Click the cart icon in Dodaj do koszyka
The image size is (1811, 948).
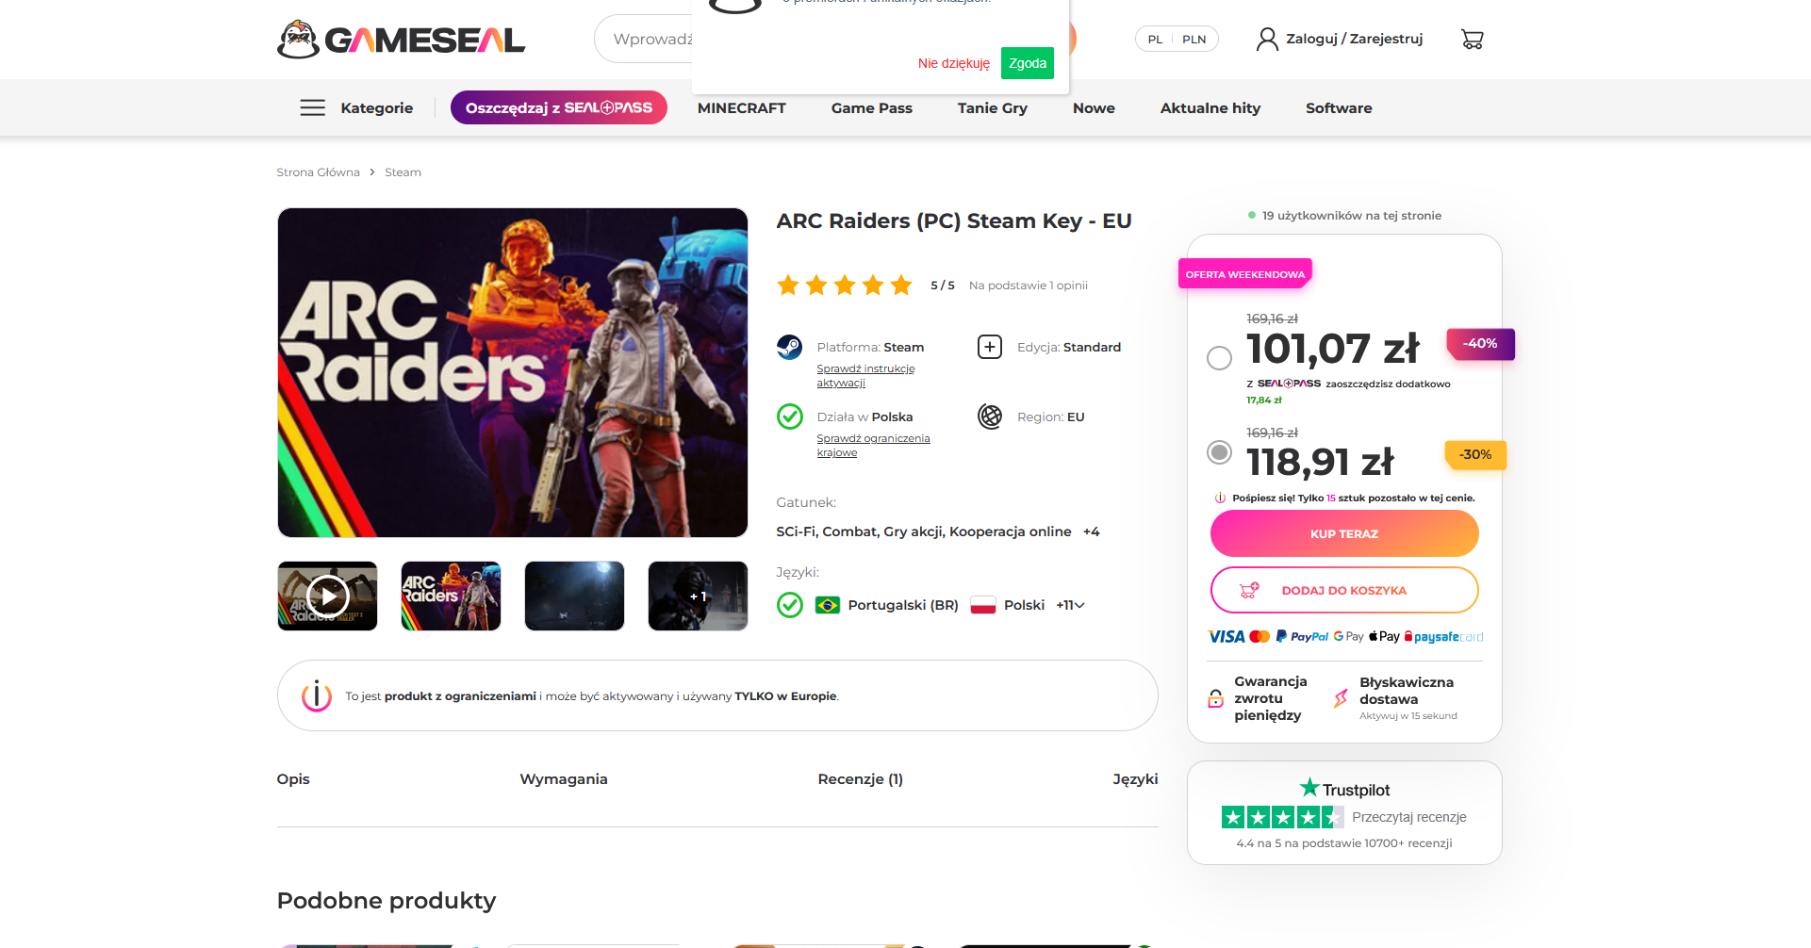coord(1249,591)
